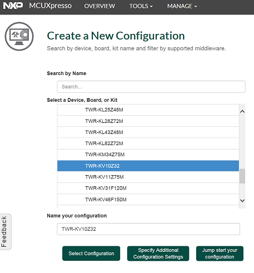Screen dimensions: 254x273
Task: Click the device list scrollbar thumb
Action: point(242,176)
